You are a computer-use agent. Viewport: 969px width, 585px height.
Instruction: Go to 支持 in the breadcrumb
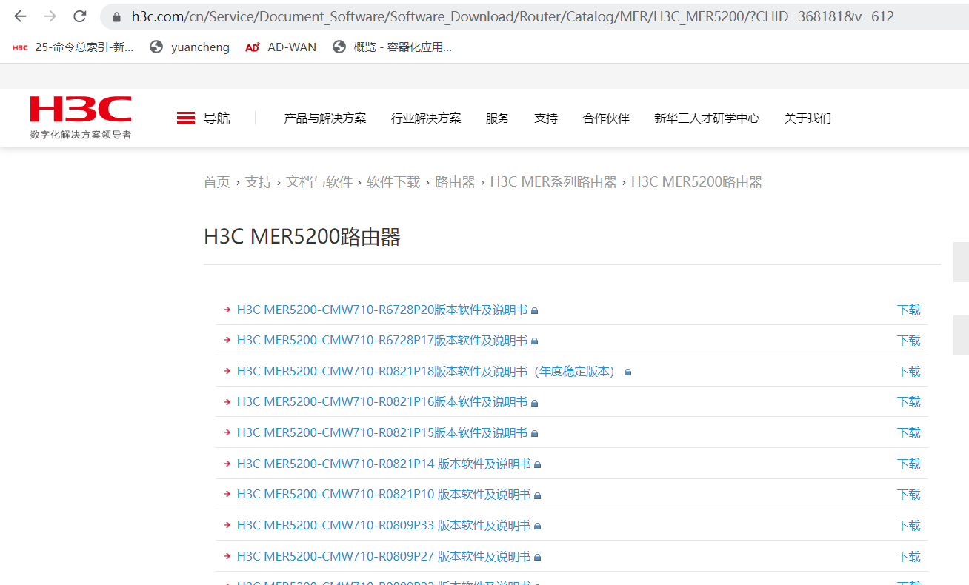click(259, 182)
